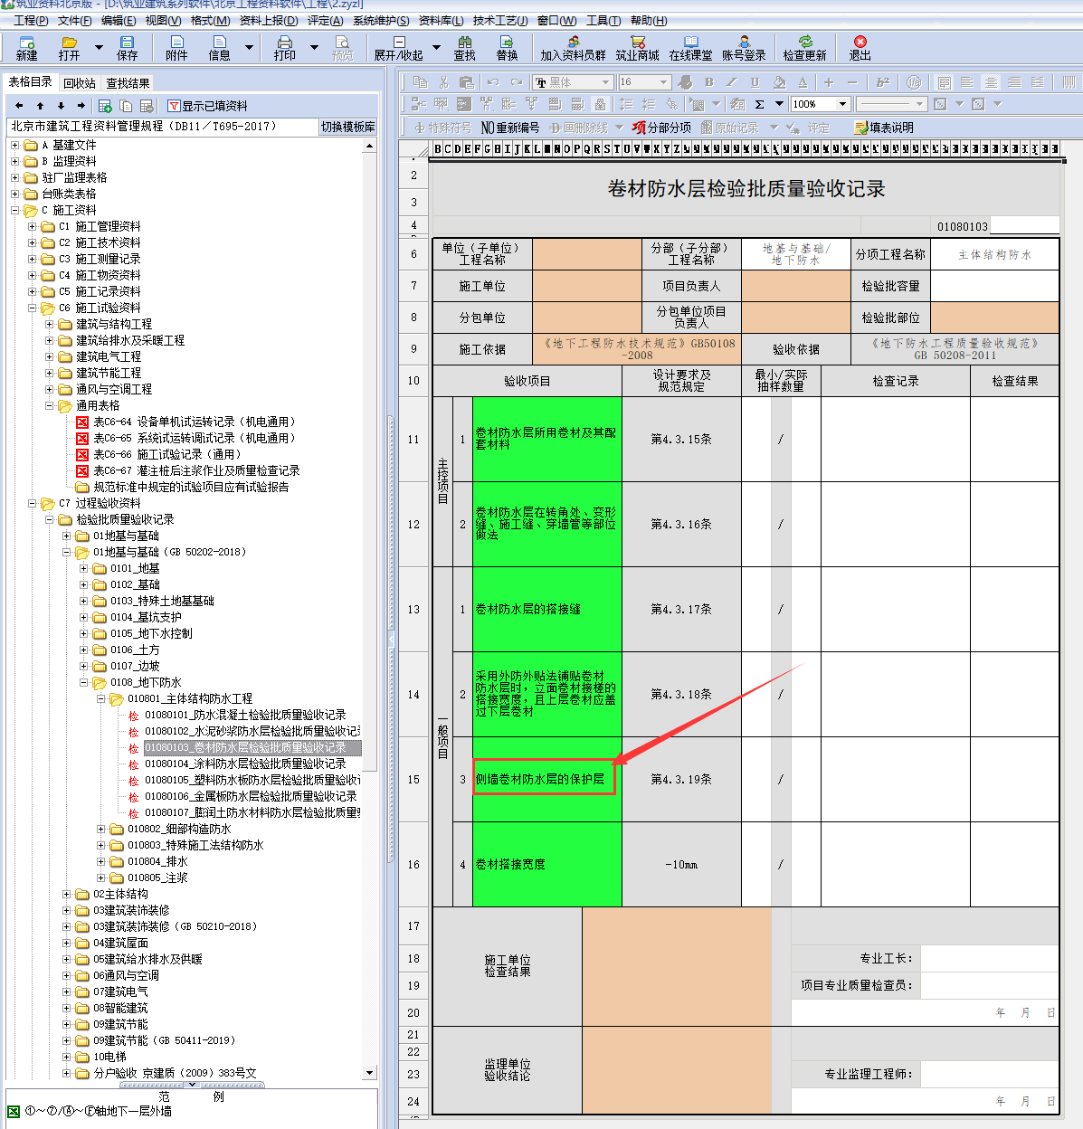This screenshot has width=1083, height=1129.
Task: Click the 施工单位 orange input cell
Action: coord(586,286)
